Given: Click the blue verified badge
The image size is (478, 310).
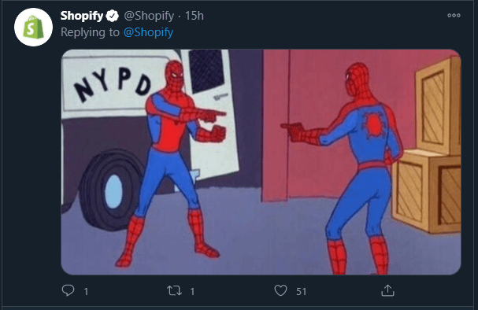Looking at the screenshot, I should 113,16.
